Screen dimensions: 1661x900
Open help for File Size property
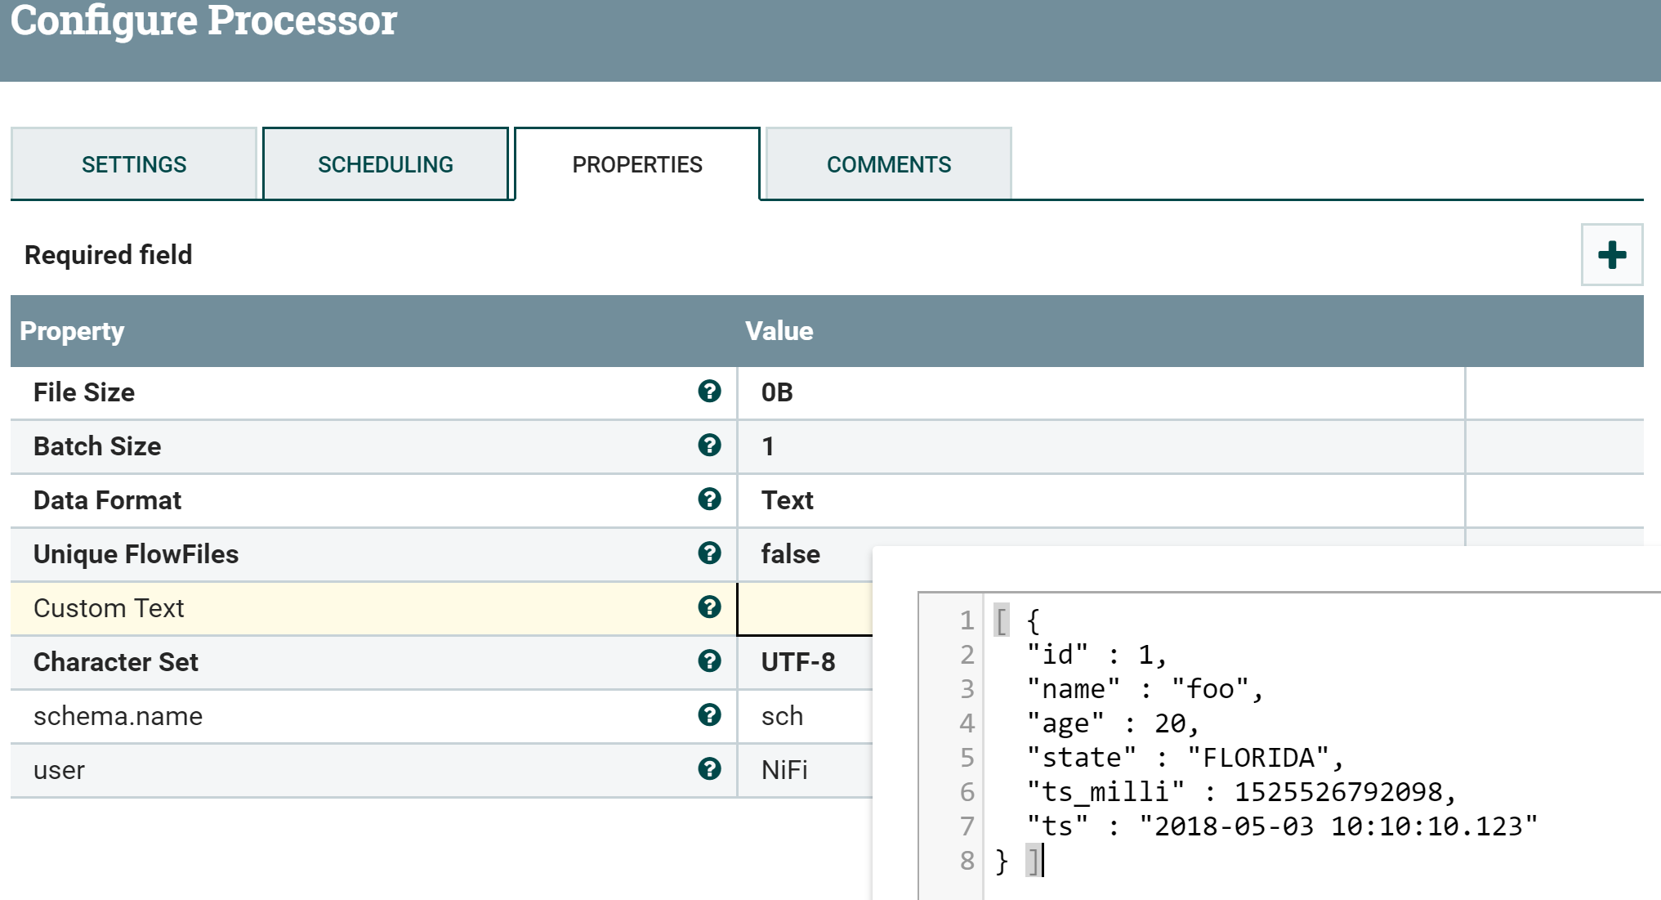710,392
